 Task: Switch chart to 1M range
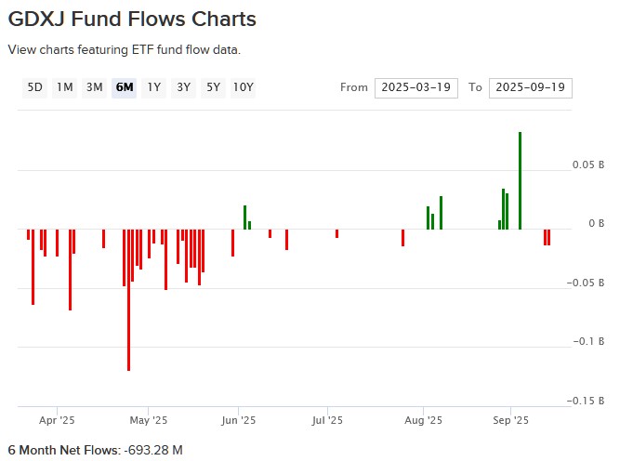(64, 87)
